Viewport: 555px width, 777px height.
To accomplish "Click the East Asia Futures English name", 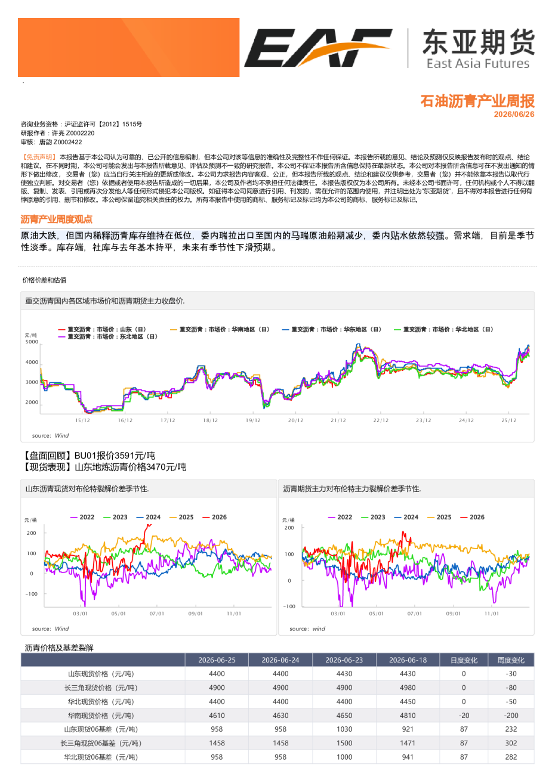I will click(477, 64).
